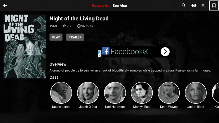Image resolution: width=219 pixels, height=123 pixels.
Task: Watch the trailer
Action: pos(75,37)
